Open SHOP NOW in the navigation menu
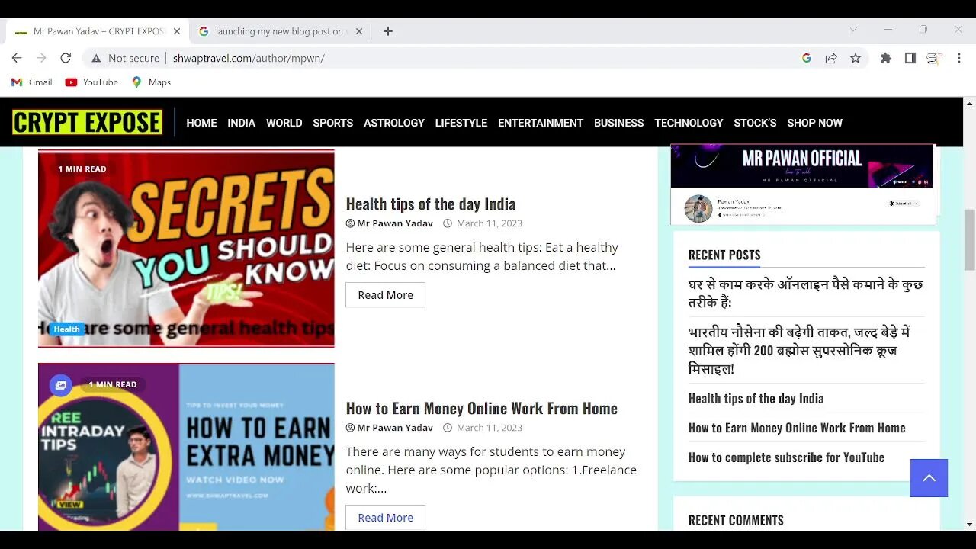Image resolution: width=976 pixels, height=549 pixels. [814, 123]
